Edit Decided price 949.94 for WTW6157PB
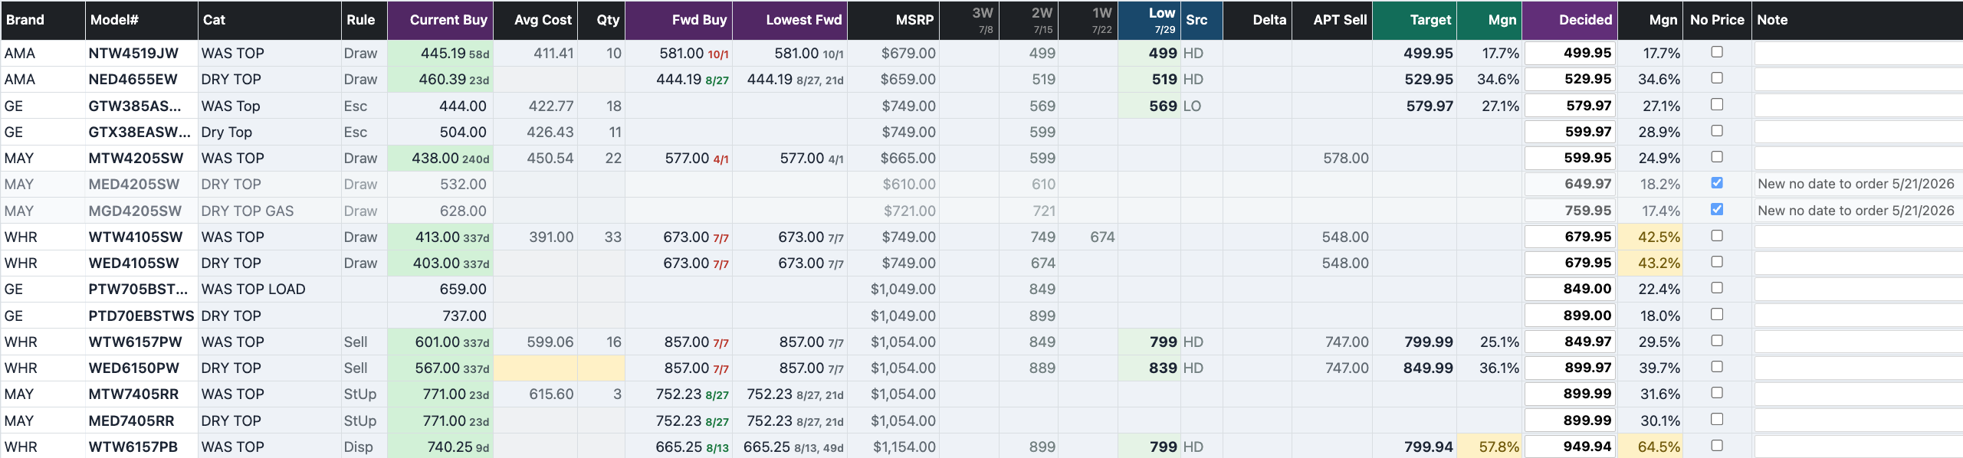This screenshot has height=458, width=1963. pos(1570,447)
